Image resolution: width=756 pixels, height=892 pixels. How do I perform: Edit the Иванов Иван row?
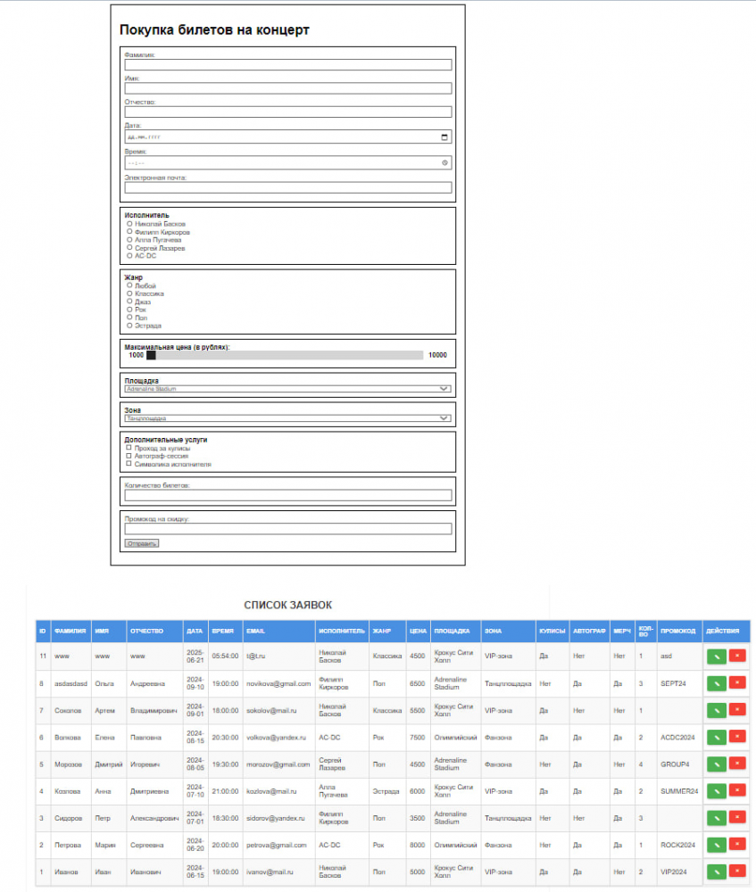coord(716,871)
